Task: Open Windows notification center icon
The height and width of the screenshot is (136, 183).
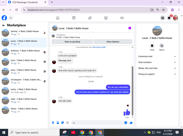Action: click(177, 132)
